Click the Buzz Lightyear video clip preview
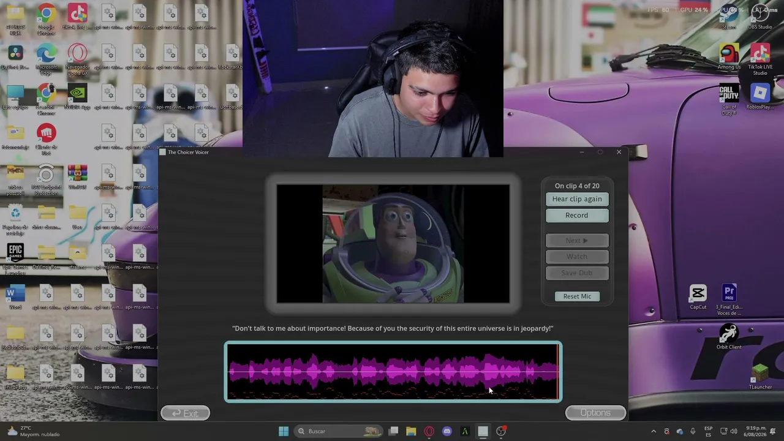Viewport: 784px width, 441px height. point(393,244)
